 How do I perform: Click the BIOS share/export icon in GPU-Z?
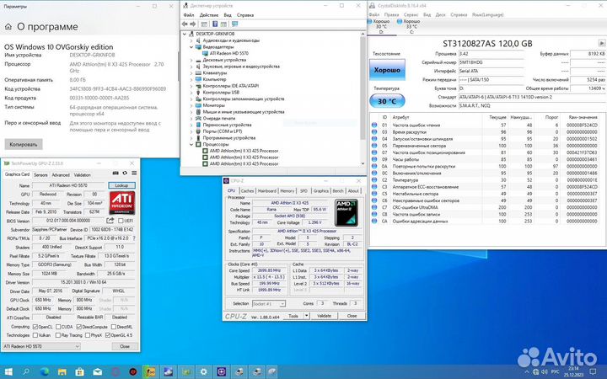110,221
